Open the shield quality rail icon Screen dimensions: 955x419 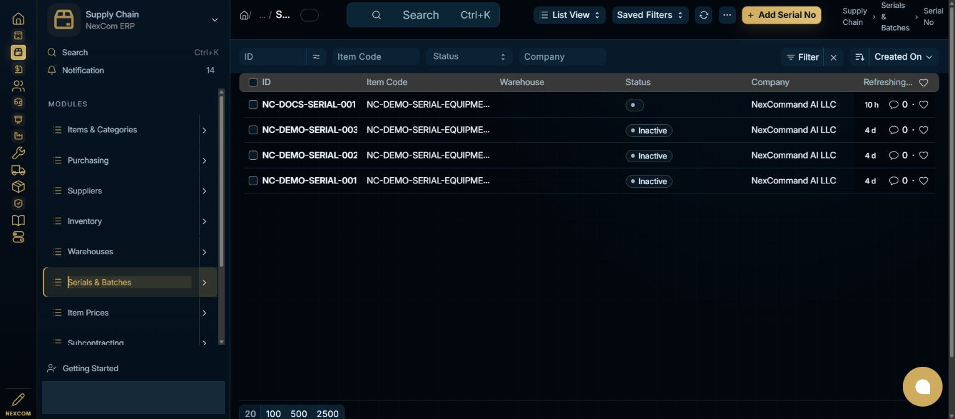pyautogui.click(x=18, y=203)
